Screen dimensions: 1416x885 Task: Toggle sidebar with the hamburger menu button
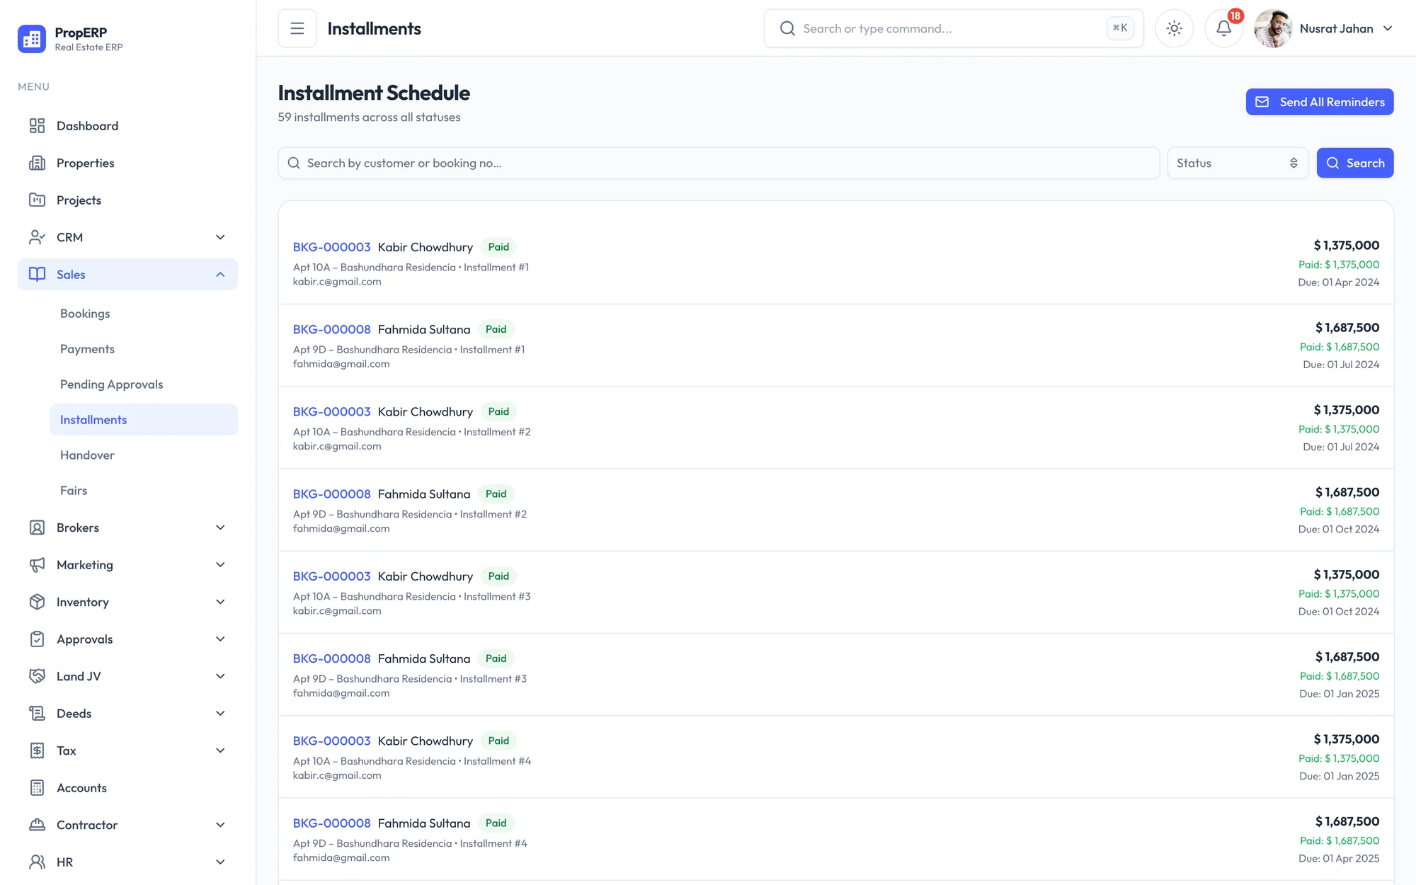(x=297, y=28)
